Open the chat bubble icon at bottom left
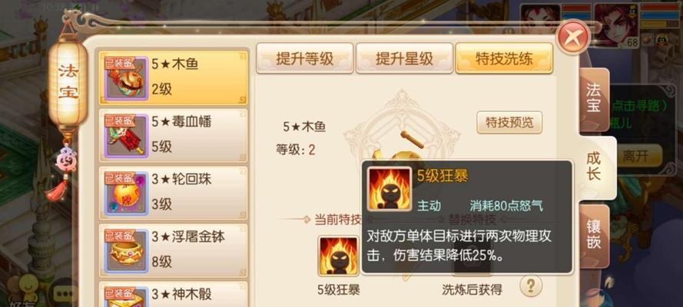 tap(66, 294)
